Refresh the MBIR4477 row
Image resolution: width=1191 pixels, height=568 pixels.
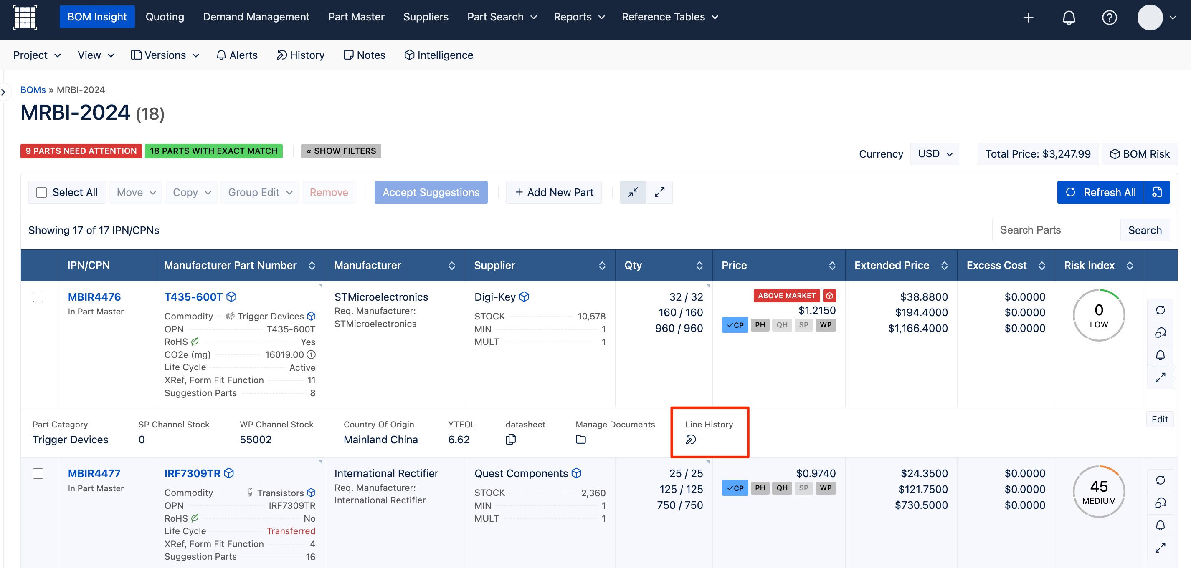1160,480
